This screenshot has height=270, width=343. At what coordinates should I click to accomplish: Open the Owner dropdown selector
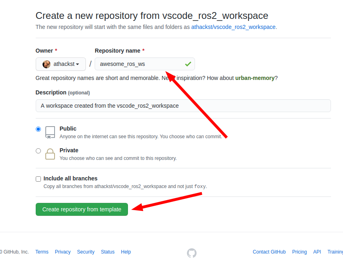tap(61, 64)
